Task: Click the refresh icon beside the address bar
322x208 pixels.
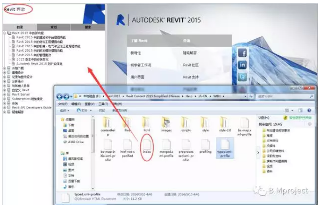Action: (251, 96)
